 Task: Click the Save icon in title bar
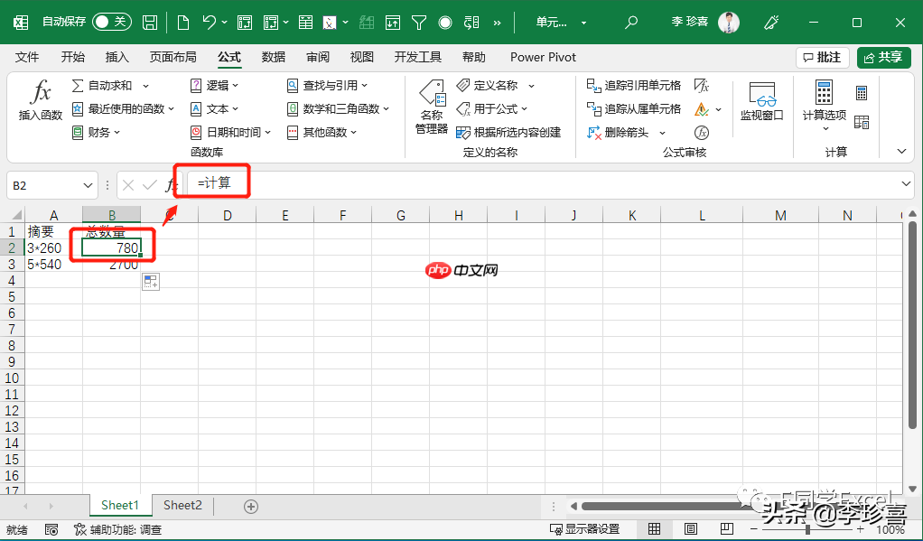pyautogui.click(x=150, y=23)
